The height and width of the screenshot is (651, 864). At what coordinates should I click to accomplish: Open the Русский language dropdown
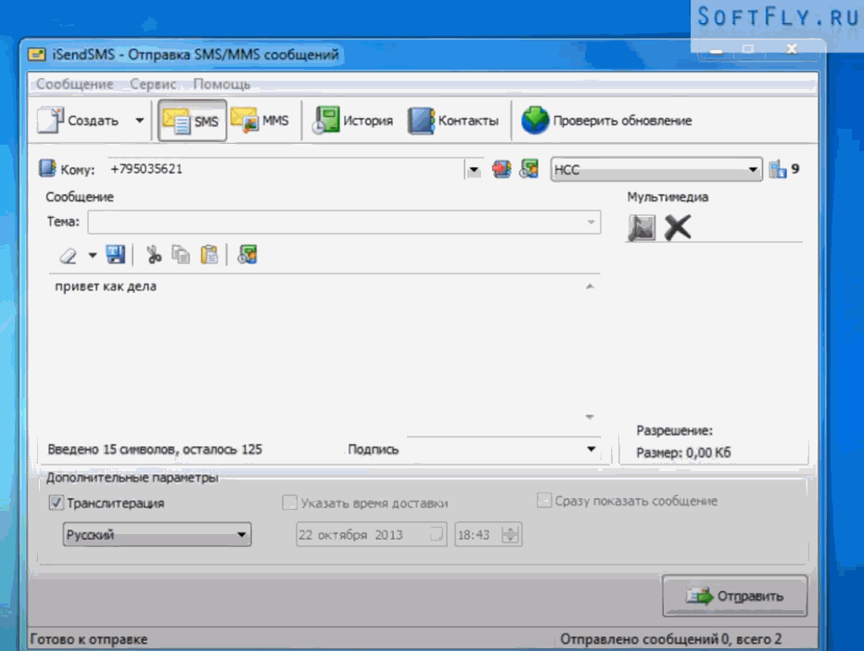157,535
